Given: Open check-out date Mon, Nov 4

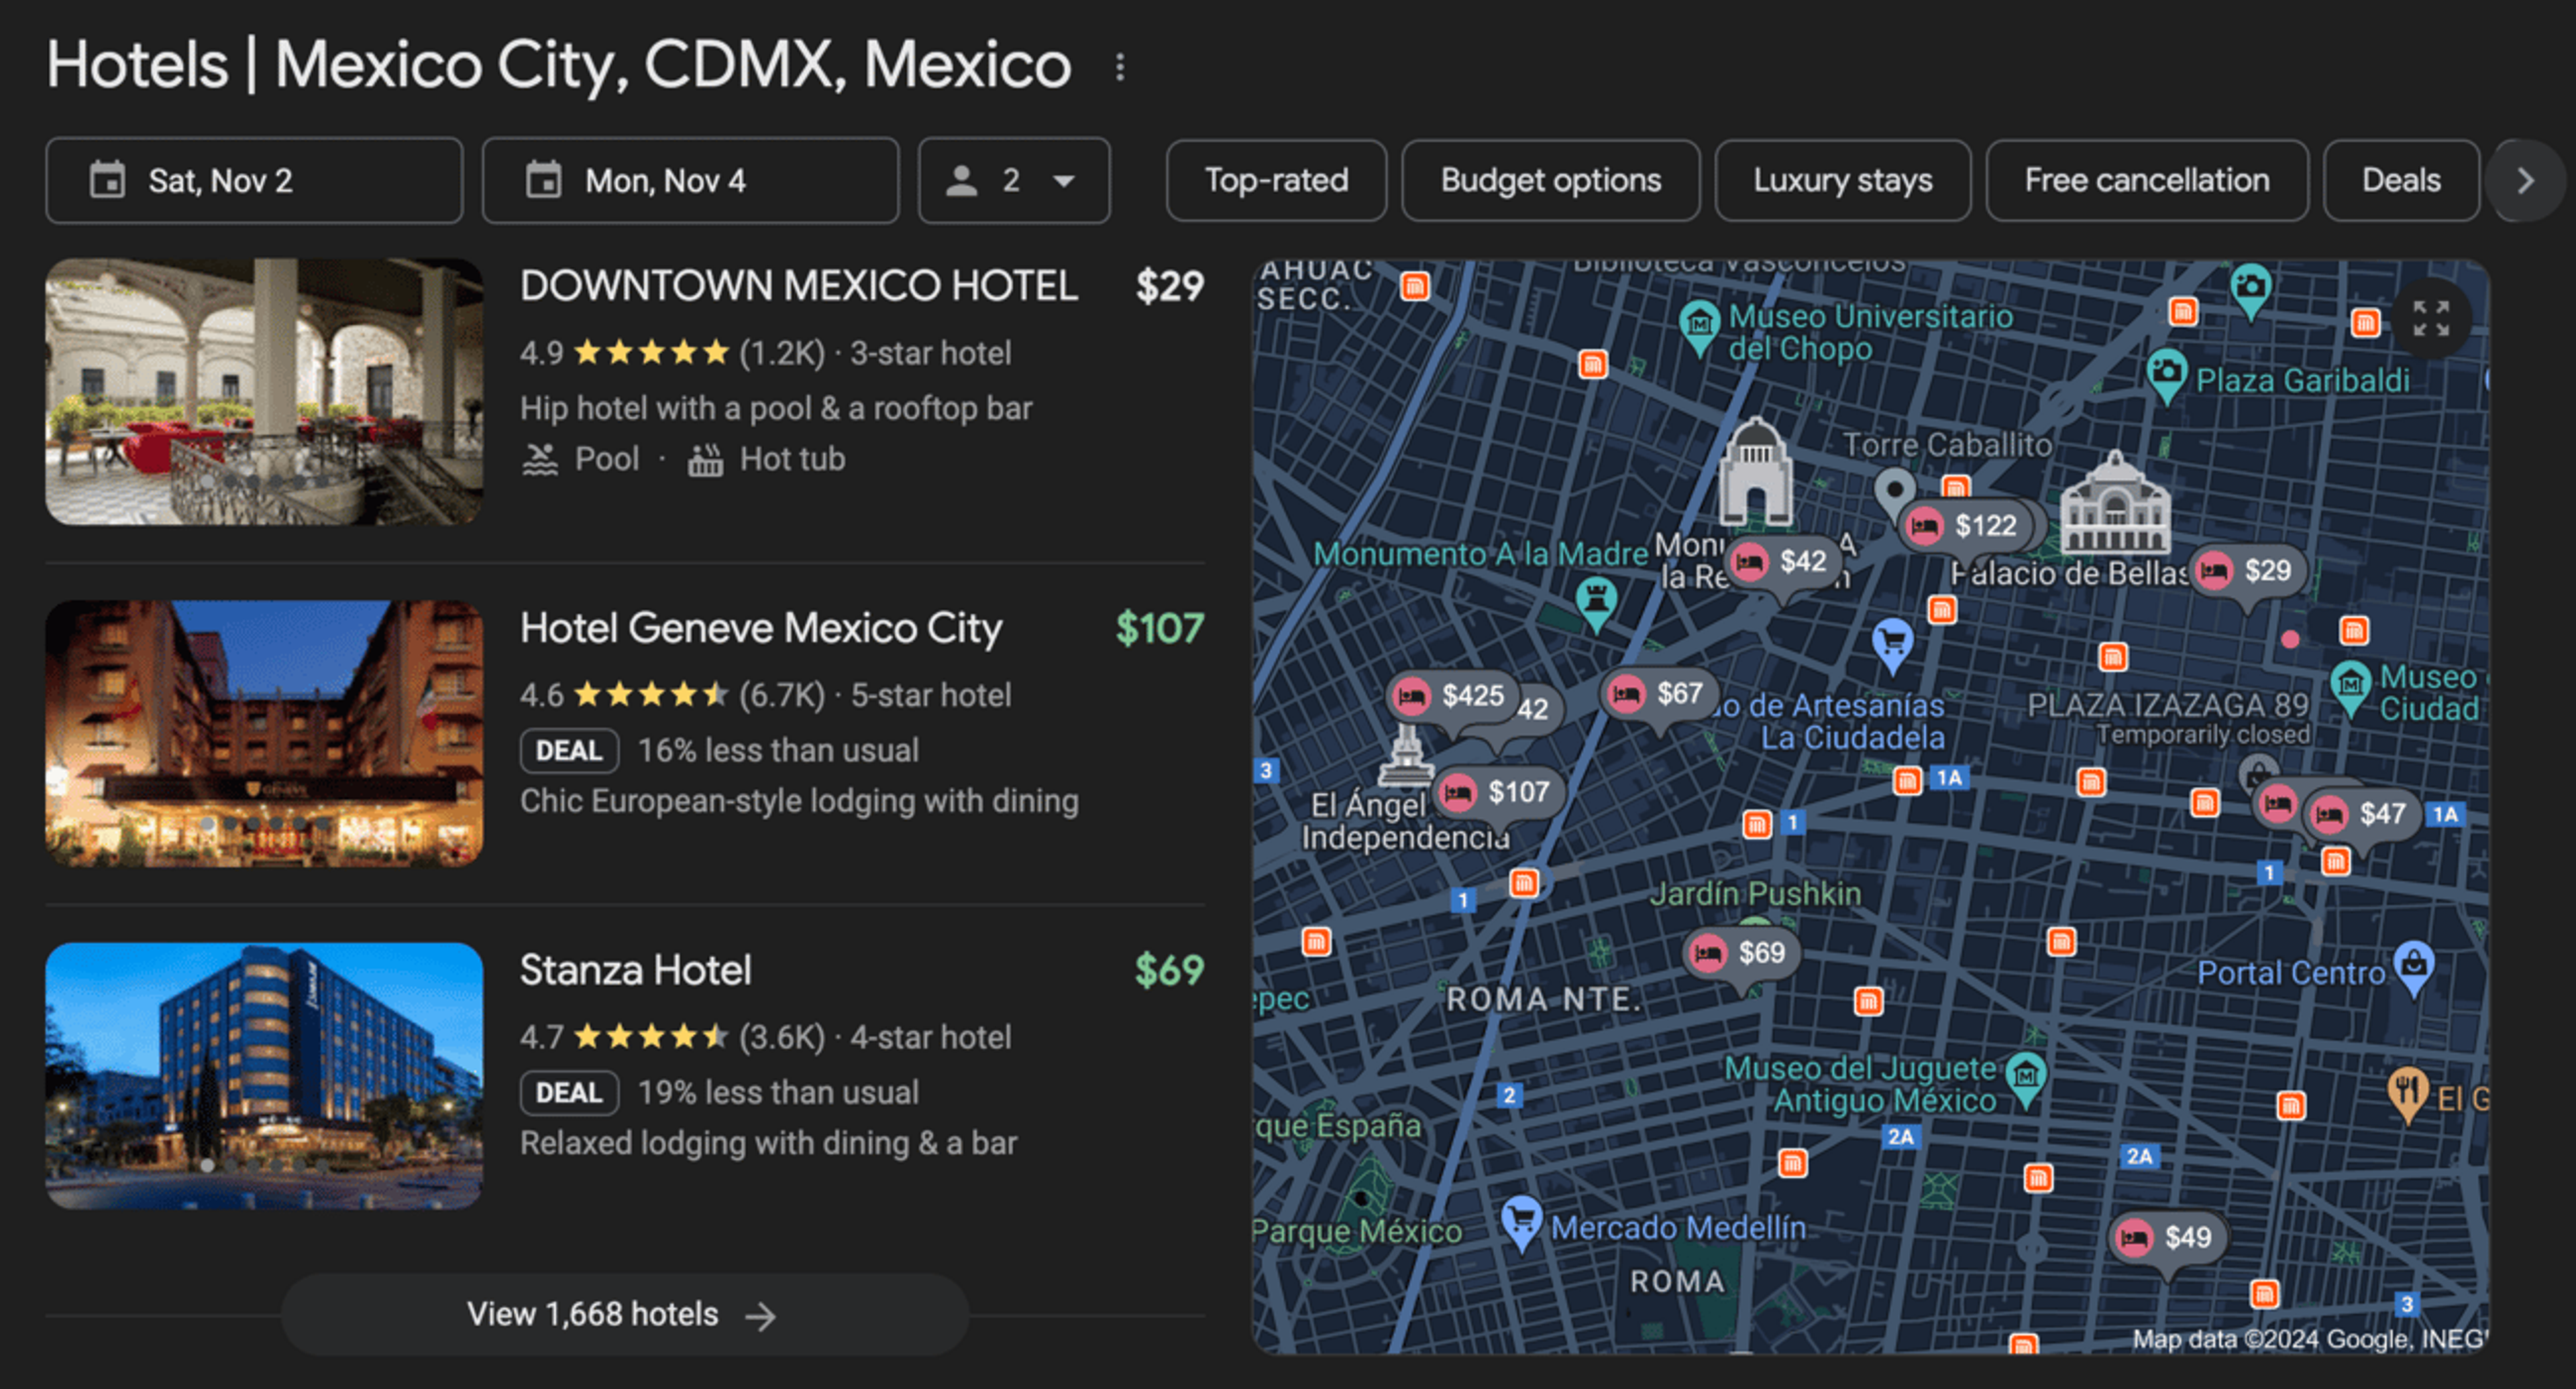Looking at the screenshot, I should point(690,181).
